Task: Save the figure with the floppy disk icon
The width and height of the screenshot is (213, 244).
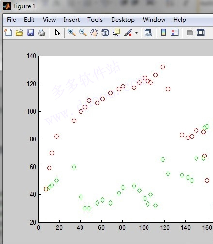Action: 31,33
